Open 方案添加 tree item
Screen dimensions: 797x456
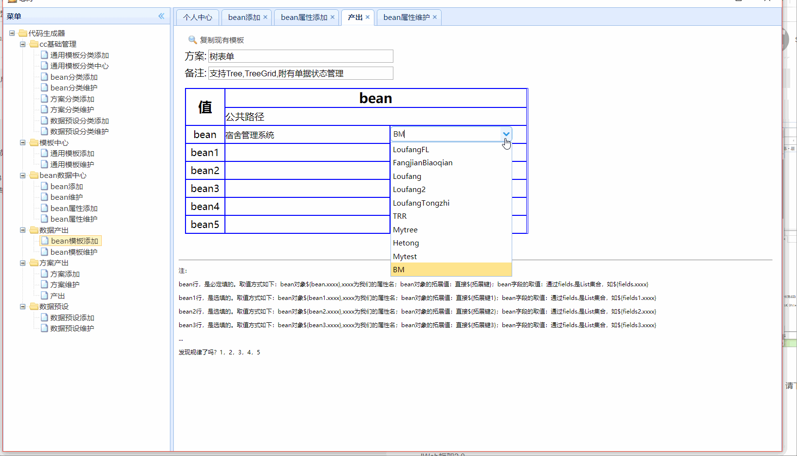pyautogui.click(x=65, y=274)
